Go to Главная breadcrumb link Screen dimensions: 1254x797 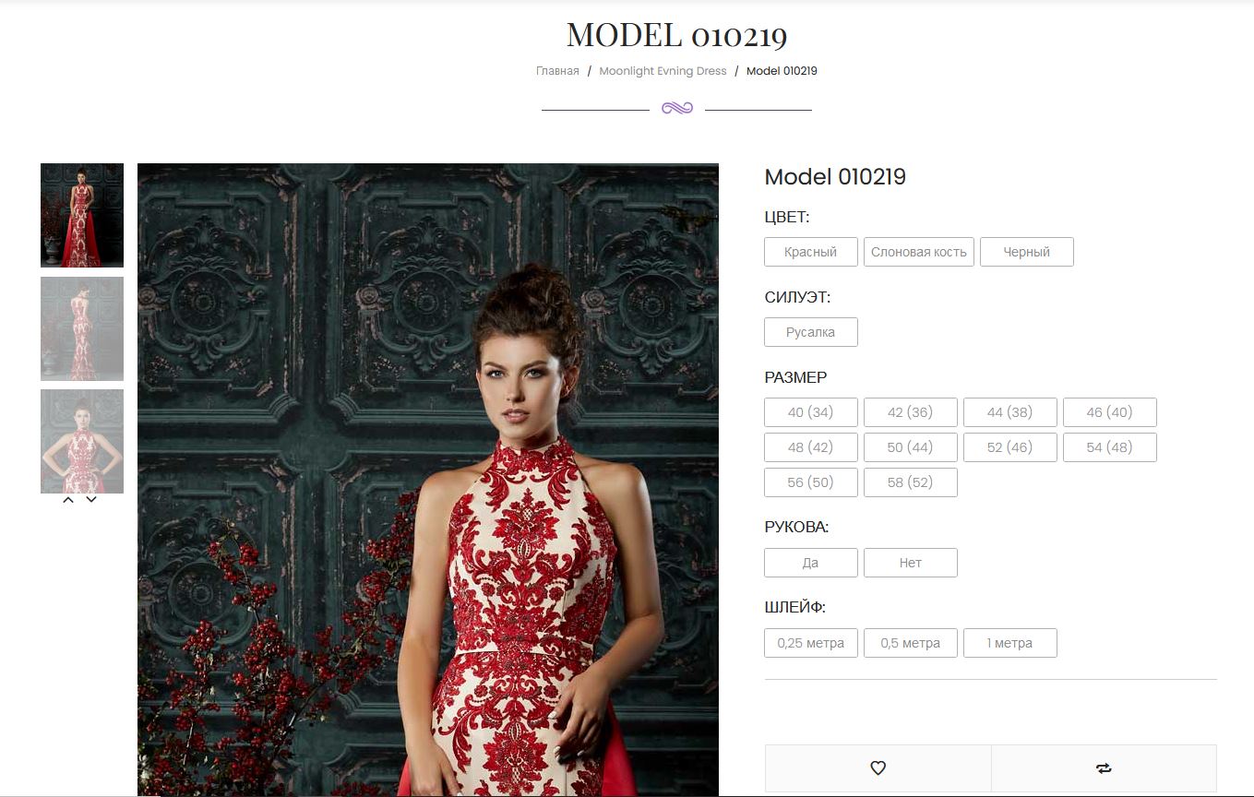557,71
